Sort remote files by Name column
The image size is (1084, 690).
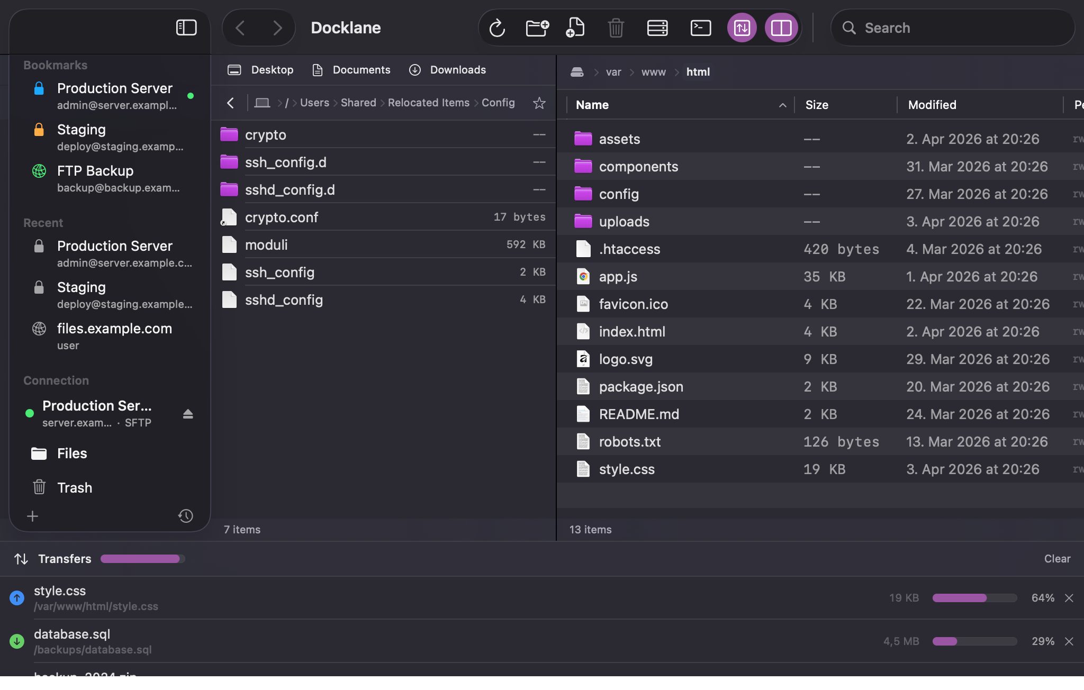pos(680,105)
